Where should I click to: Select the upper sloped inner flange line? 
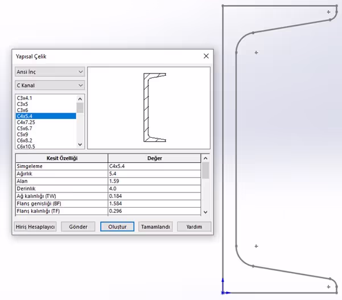[291, 26]
